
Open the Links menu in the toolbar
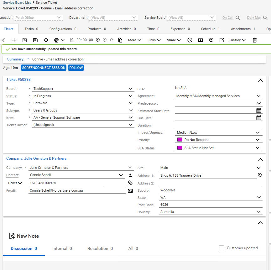pos(154,40)
